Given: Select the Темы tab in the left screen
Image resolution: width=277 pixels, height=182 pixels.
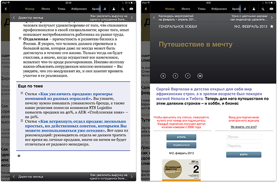Looking at the screenshot, I should point(61,9).
